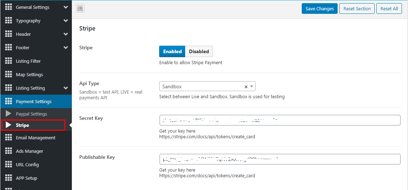Click the grid icon next to URL Config
Screen dimensions: 408x190
click(9, 164)
